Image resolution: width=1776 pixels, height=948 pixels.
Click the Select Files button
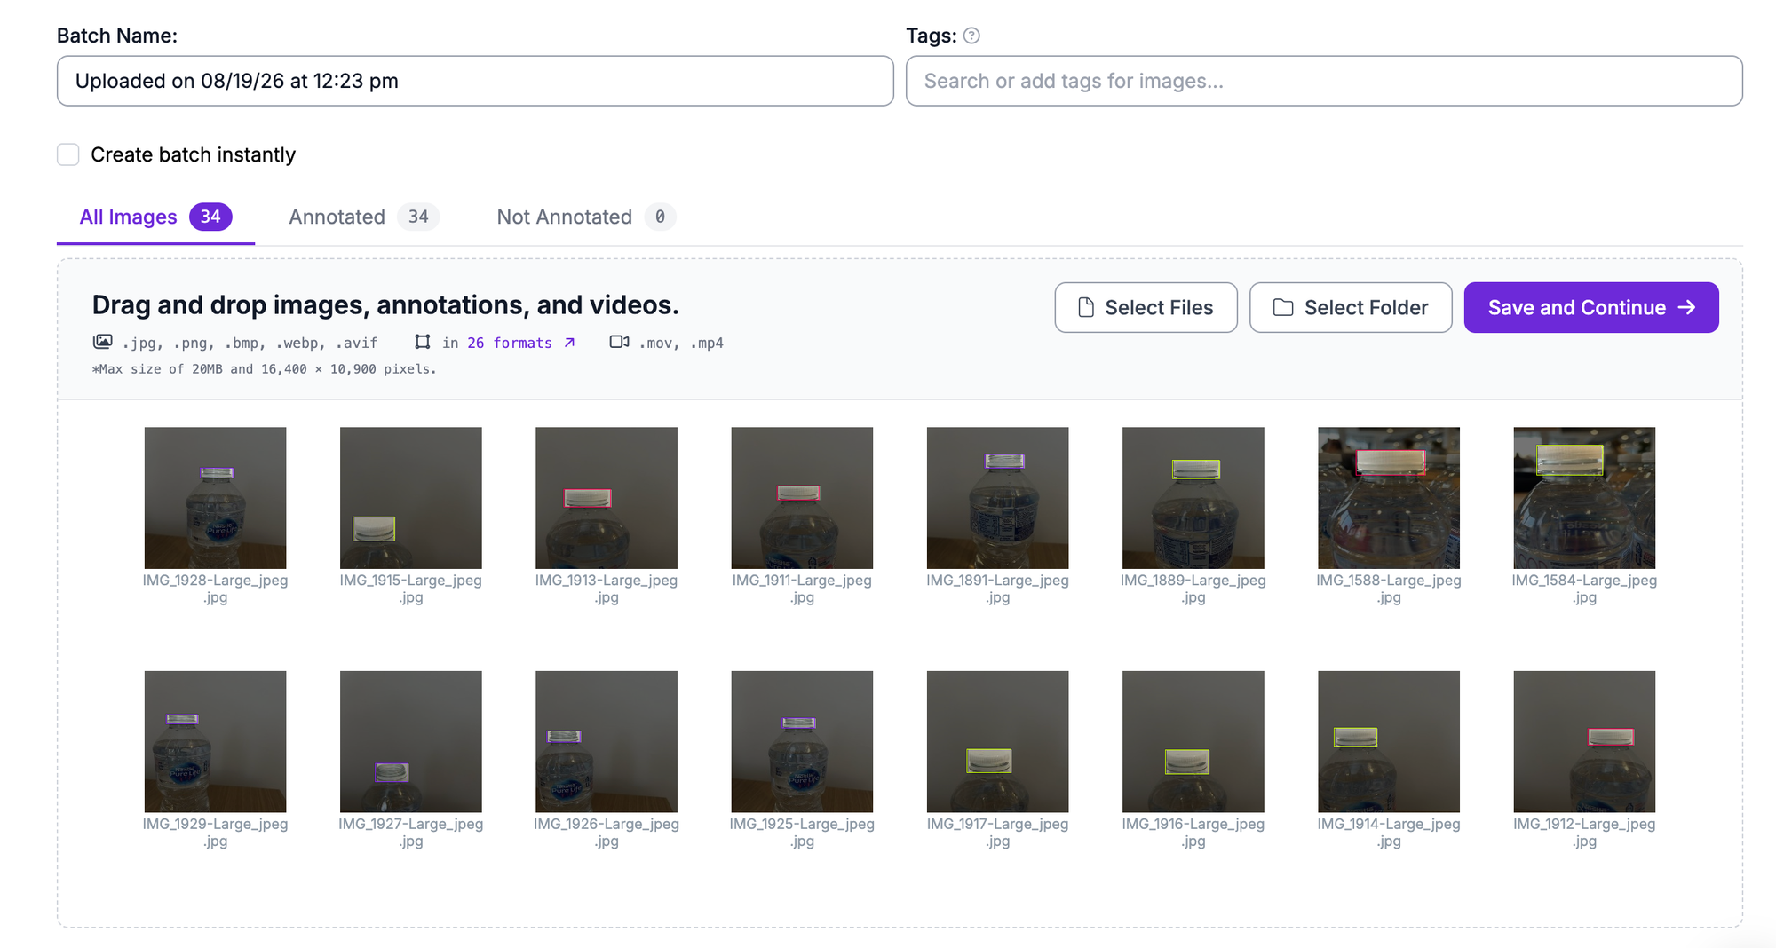click(x=1146, y=307)
